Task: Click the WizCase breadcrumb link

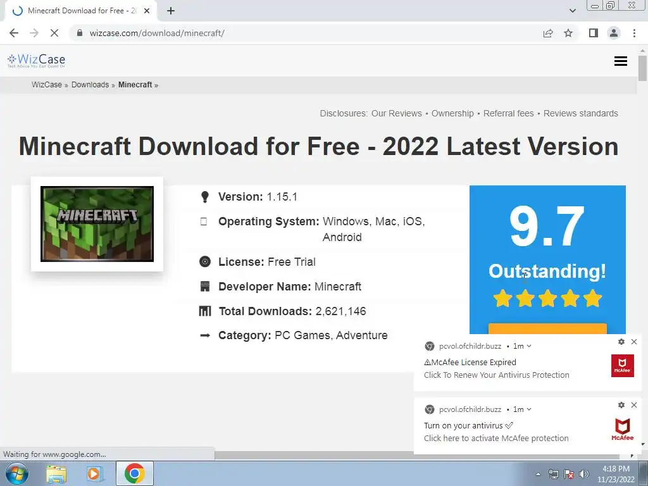Action: click(x=47, y=85)
